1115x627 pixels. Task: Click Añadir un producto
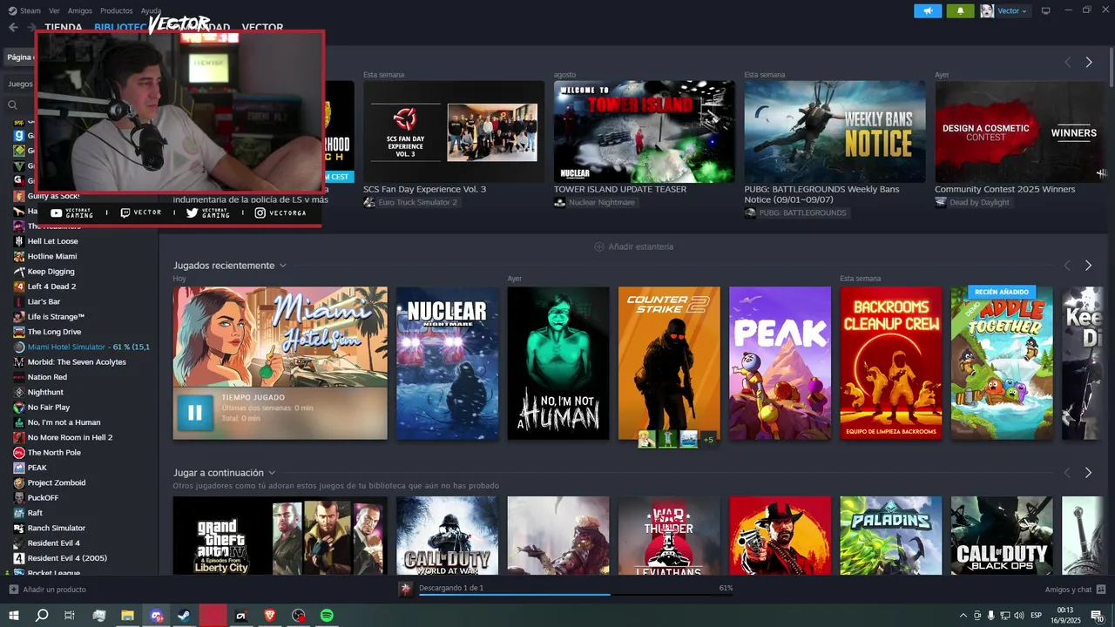click(x=47, y=590)
